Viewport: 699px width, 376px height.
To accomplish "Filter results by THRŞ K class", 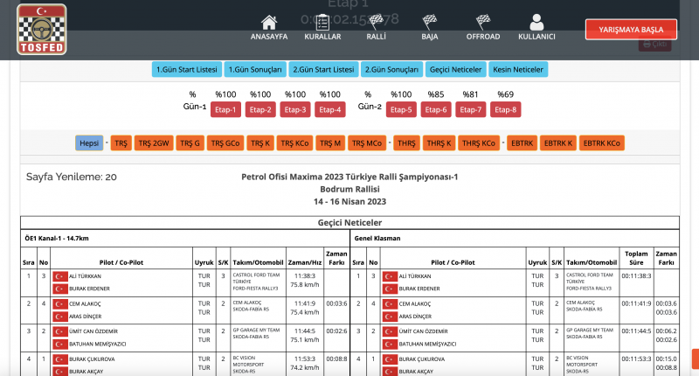I will tap(439, 143).
